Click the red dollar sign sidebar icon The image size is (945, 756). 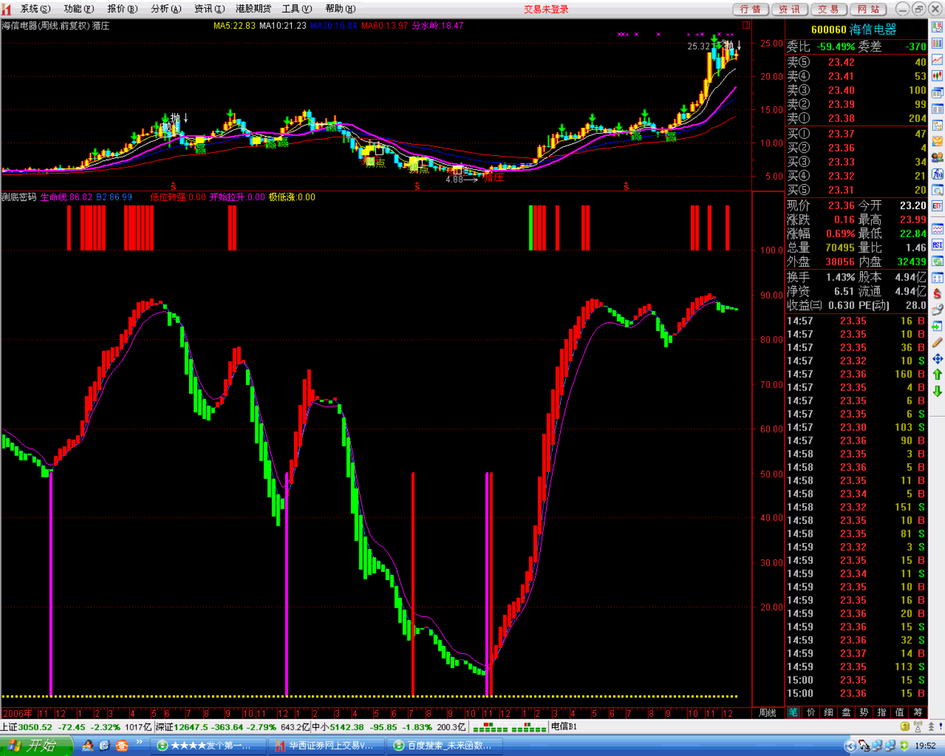click(x=937, y=294)
